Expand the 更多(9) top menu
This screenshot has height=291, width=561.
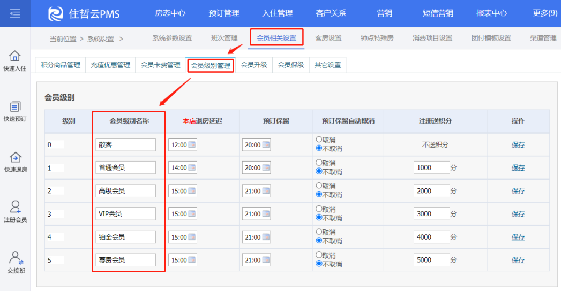pyautogui.click(x=544, y=13)
